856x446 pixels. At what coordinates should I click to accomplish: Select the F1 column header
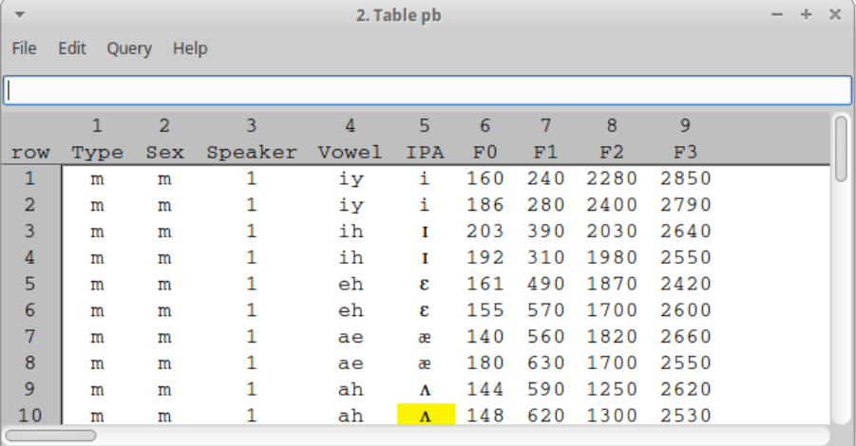point(545,152)
